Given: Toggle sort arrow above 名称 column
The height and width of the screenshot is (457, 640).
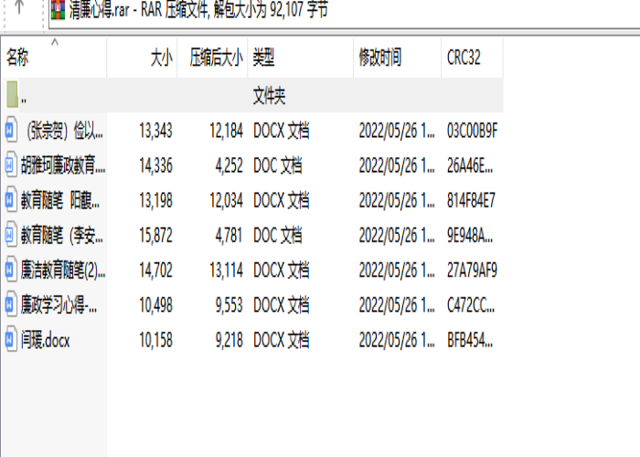Looking at the screenshot, I should pyautogui.click(x=54, y=42).
